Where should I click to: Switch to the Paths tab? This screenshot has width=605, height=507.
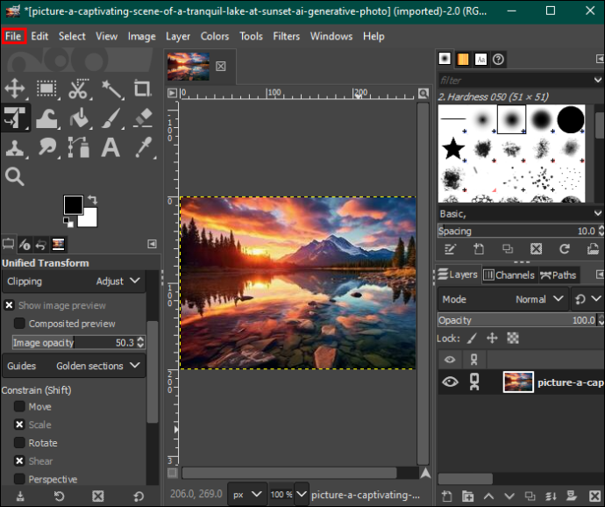coord(559,275)
